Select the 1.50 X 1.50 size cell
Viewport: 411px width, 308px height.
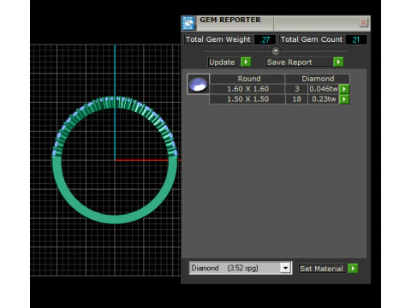coord(247,99)
